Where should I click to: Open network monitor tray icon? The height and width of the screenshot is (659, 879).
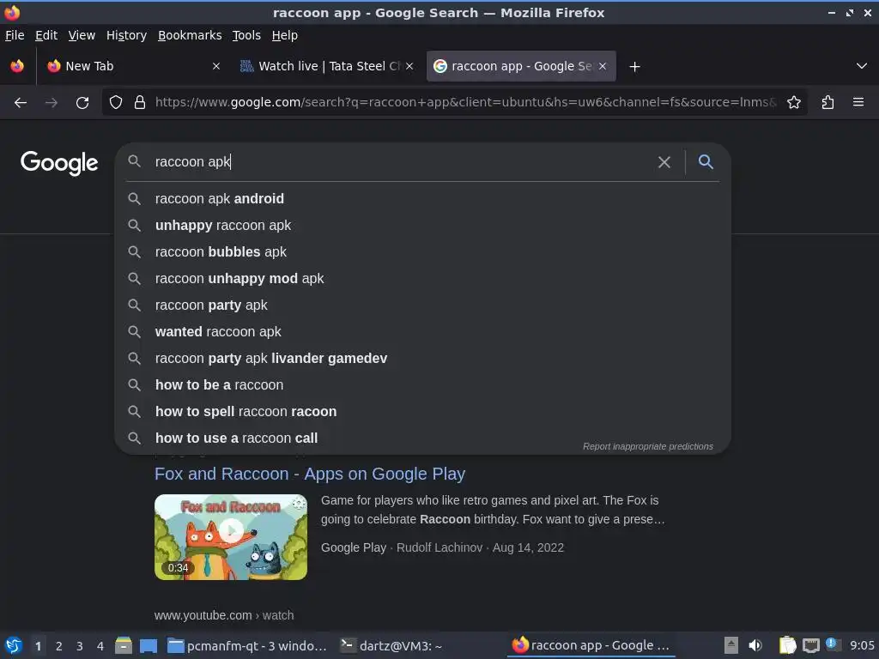(811, 646)
